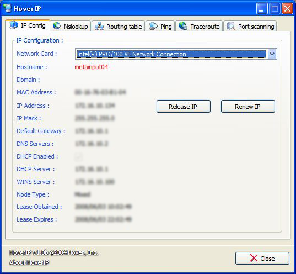The width and height of the screenshot is (296, 274).
Task: Click the HoverIP title bar icon
Action: (x=7, y=8)
